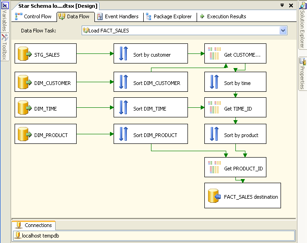Select the DIM_CUSTOMER label text

[52, 83]
